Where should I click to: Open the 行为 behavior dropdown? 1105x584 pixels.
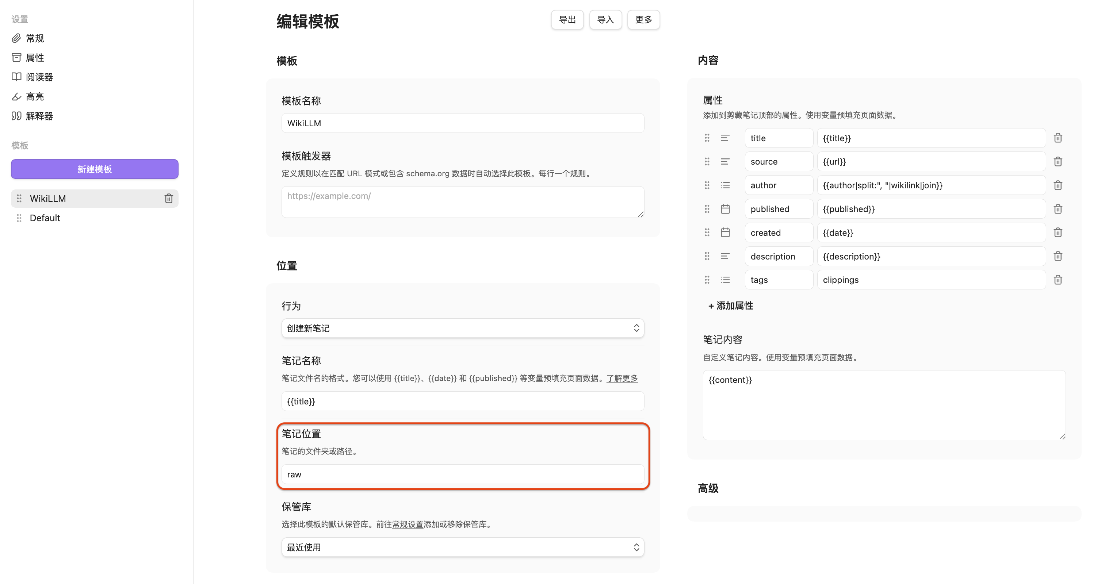pyautogui.click(x=462, y=328)
